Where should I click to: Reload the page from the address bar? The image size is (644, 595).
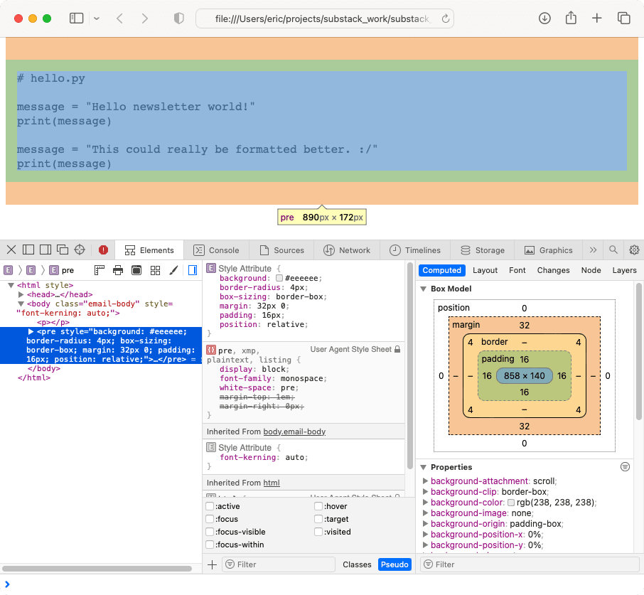pyautogui.click(x=445, y=18)
